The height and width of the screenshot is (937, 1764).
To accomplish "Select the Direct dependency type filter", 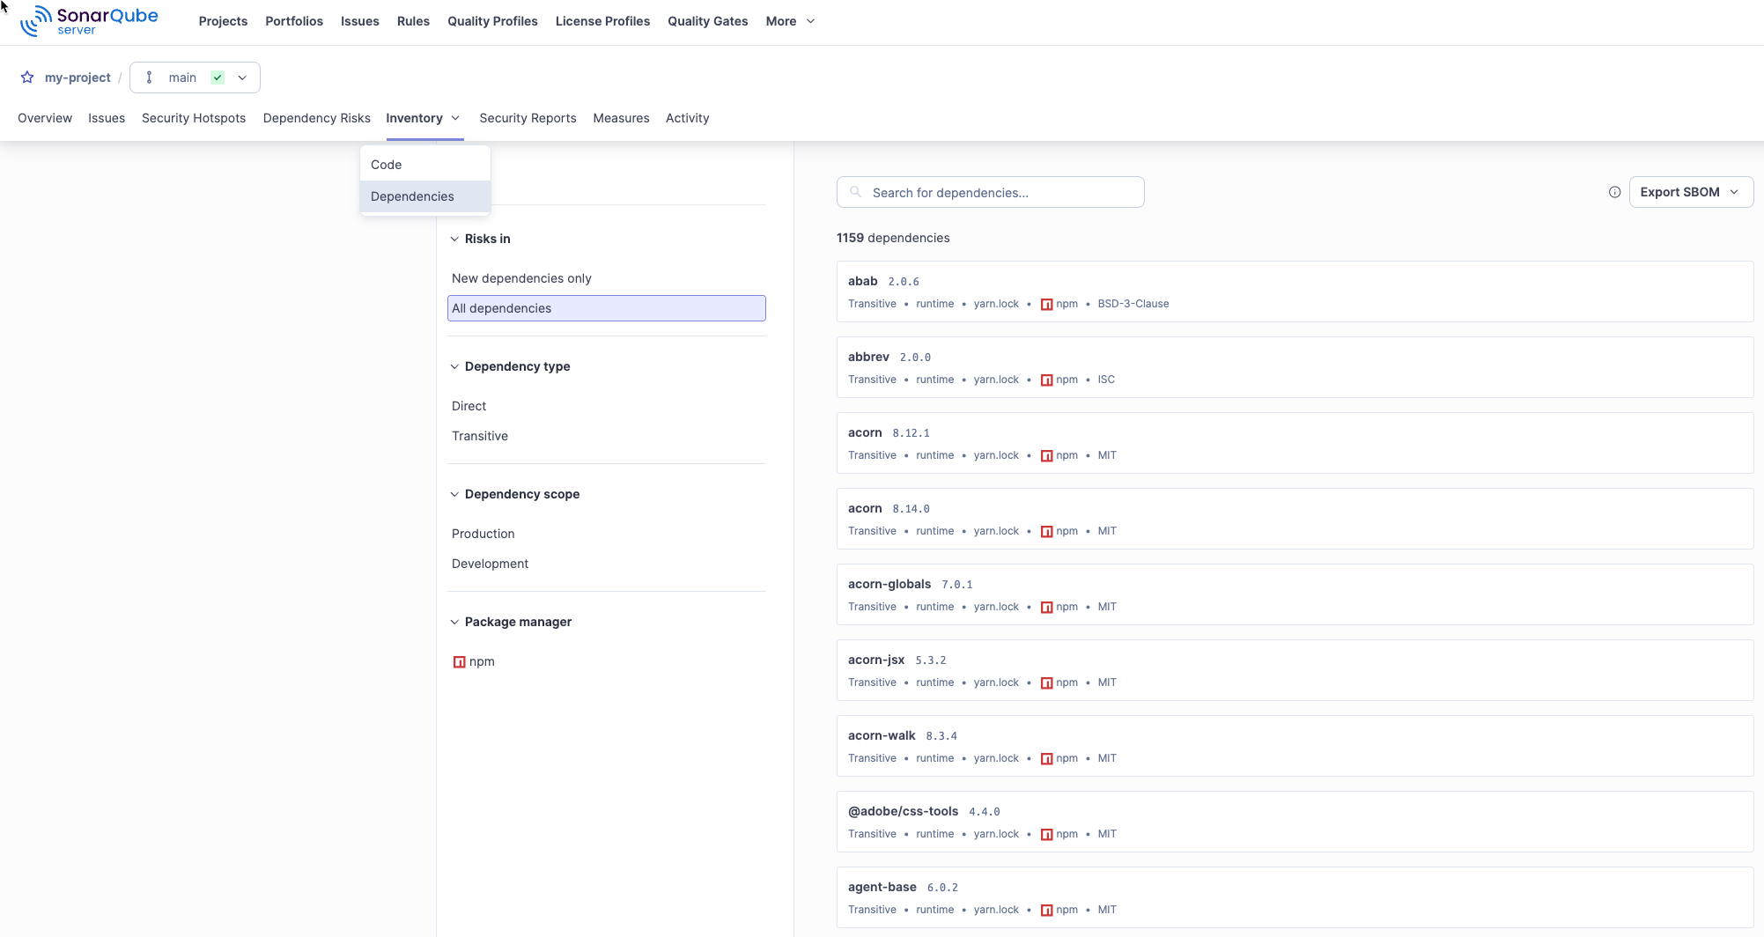I will pyautogui.click(x=469, y=406).
